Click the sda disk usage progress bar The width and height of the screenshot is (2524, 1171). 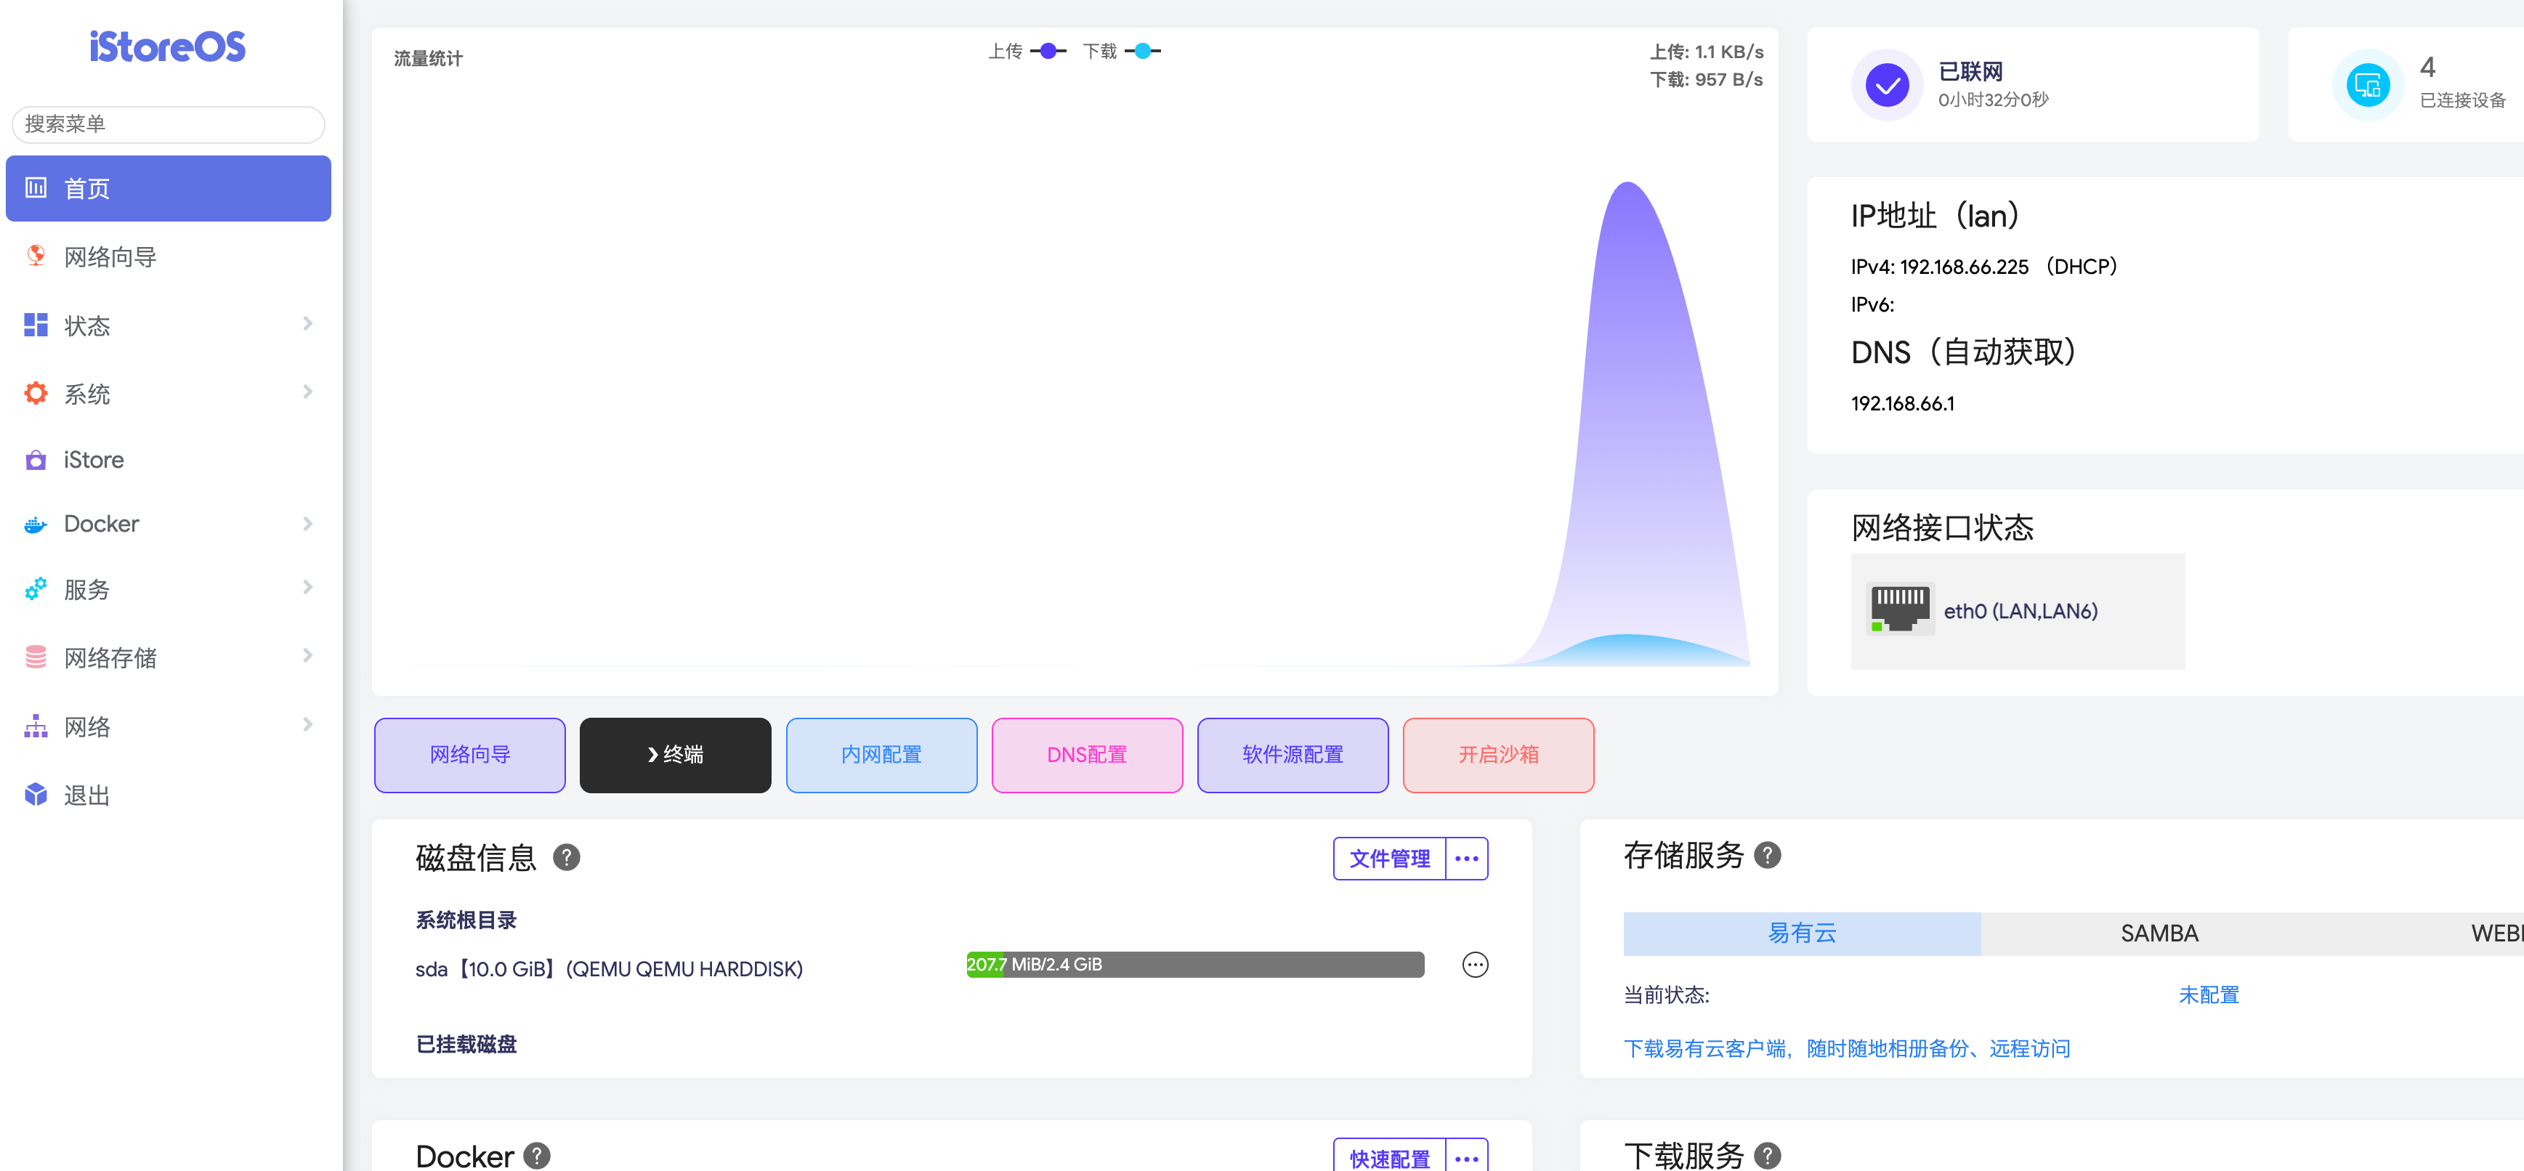tap(1194, 964)
